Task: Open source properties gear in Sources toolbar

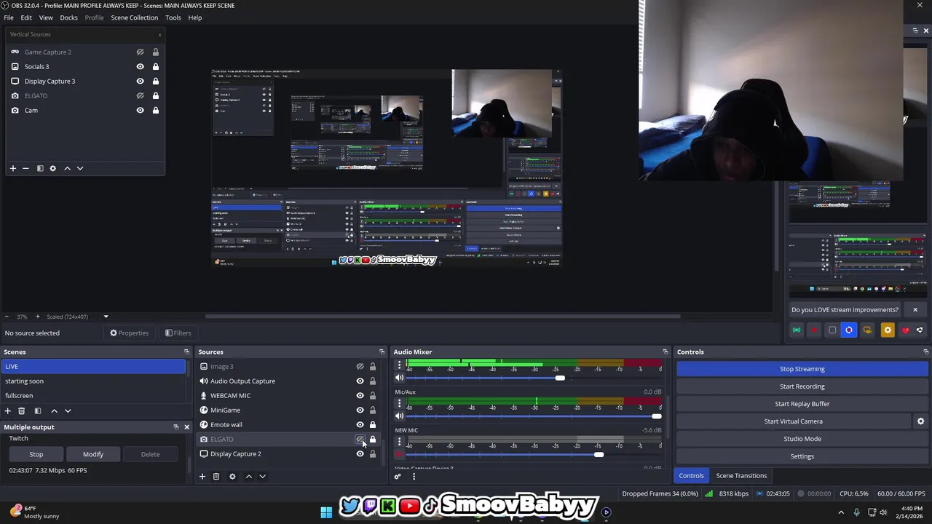Action: click(x=232, y=477)
